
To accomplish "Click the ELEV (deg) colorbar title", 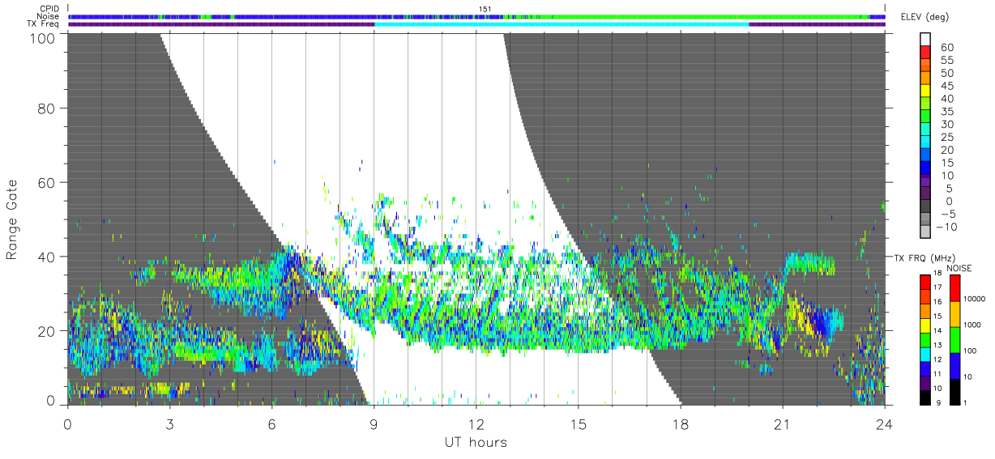I will [926, 17].
